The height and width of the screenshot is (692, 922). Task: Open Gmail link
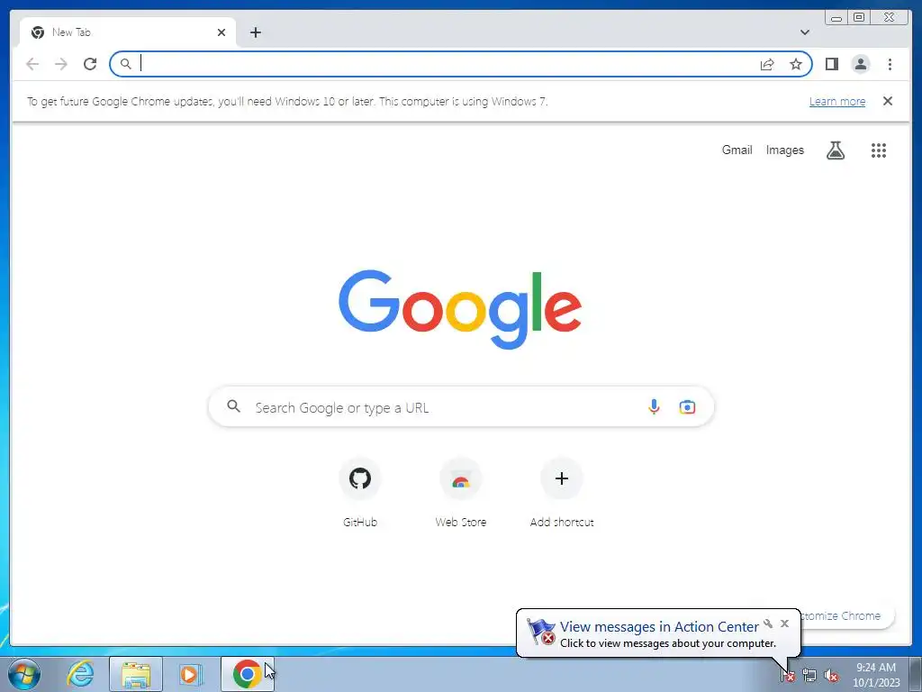(737, 150)
